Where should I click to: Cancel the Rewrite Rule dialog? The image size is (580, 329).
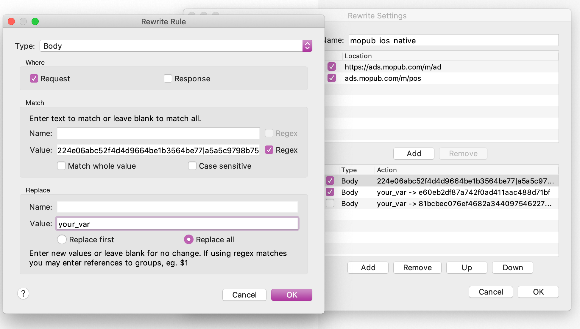point(244,295)
